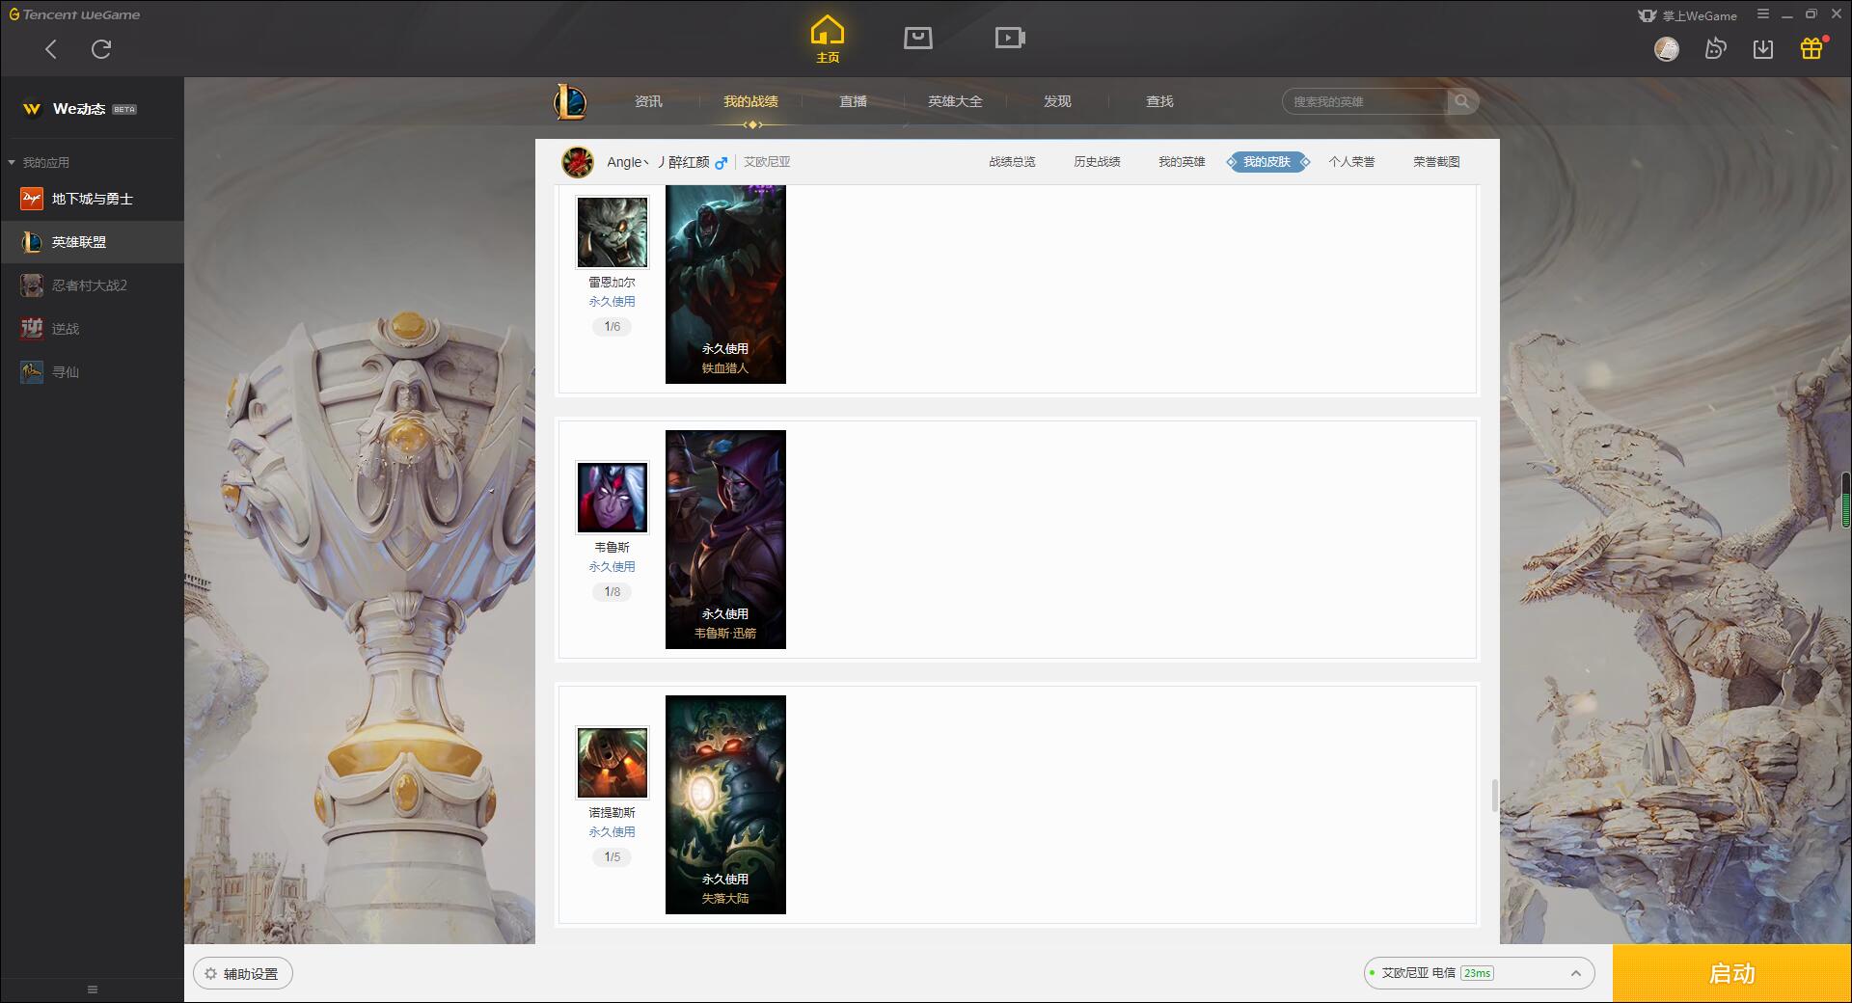Click 永久使用 under 雷恩加尔
This screenshot has height=1003, width=1852.
tap(613, 302)
